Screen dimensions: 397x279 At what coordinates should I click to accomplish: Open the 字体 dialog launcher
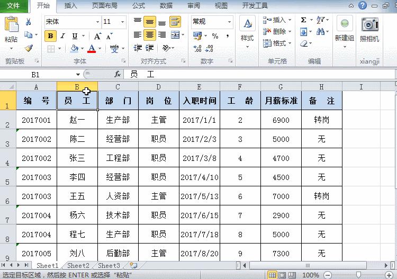[x=123, y=61]
